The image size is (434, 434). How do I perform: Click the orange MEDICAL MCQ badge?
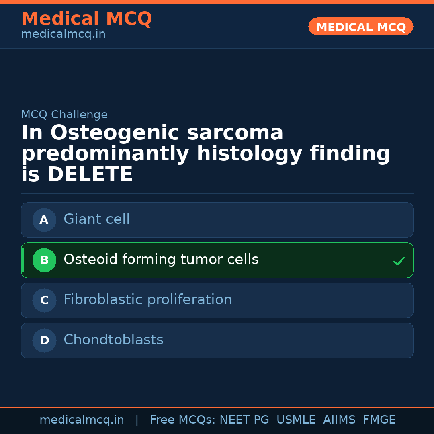pos(360,27)
